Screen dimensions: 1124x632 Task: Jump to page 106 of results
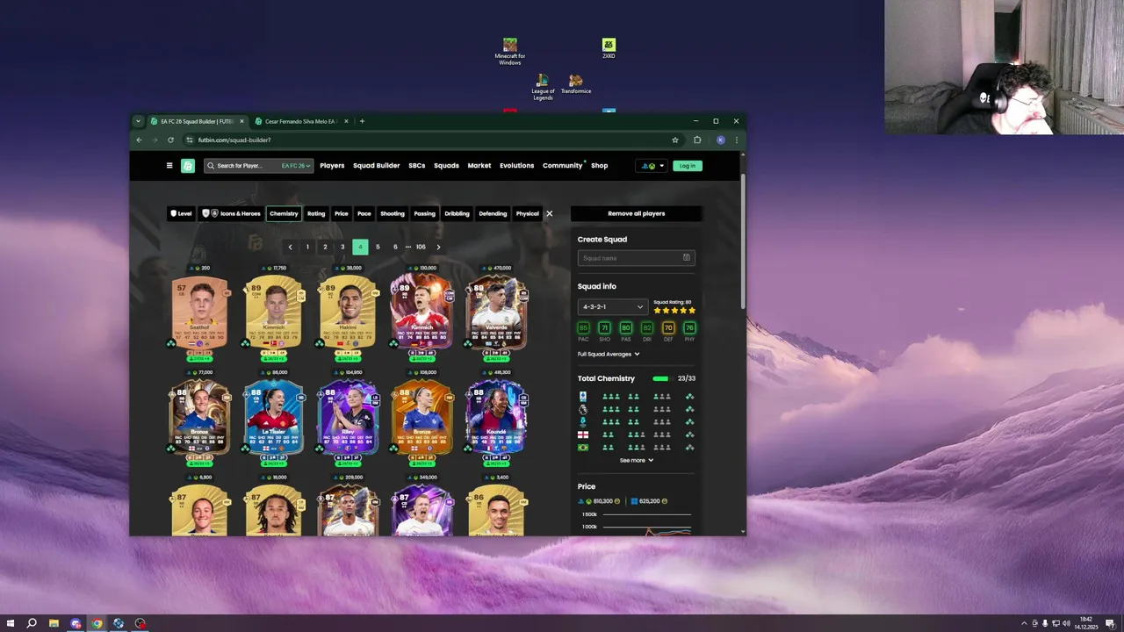tap(421, 247)
